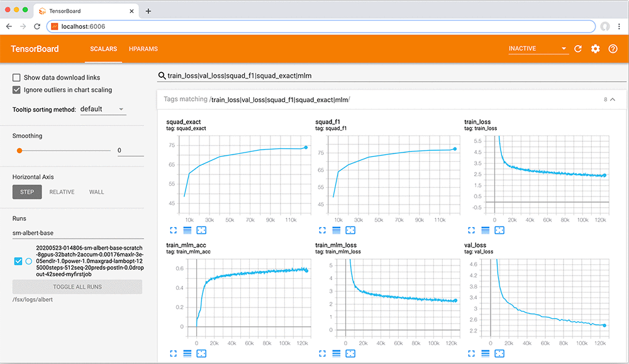Expand the train_mlm_acc chart to full size
The width and height of the screenshot is (629, 364).
(174, 353)
